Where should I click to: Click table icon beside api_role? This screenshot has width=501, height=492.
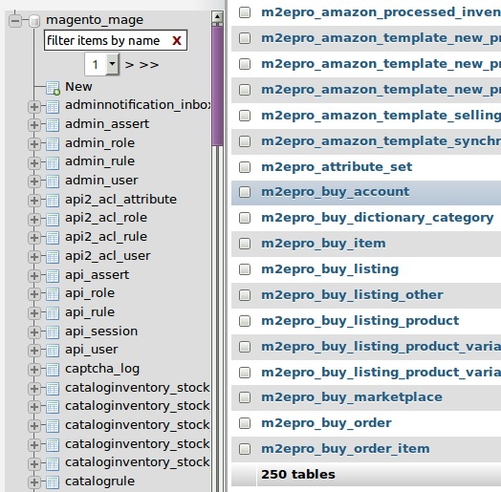pos(53,294)
